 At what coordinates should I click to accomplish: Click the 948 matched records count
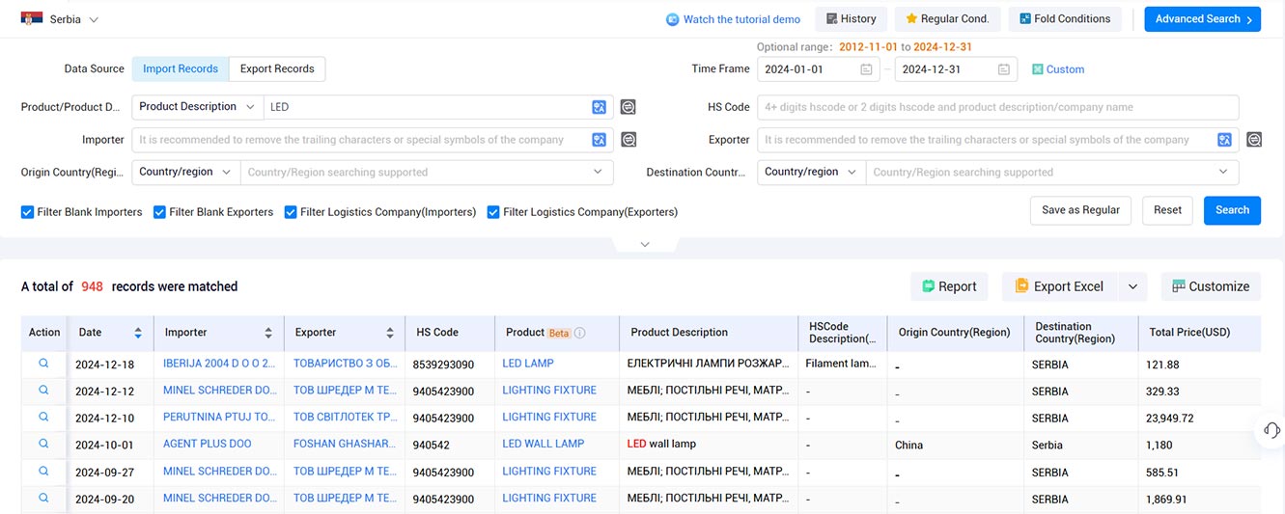[92, 286]
